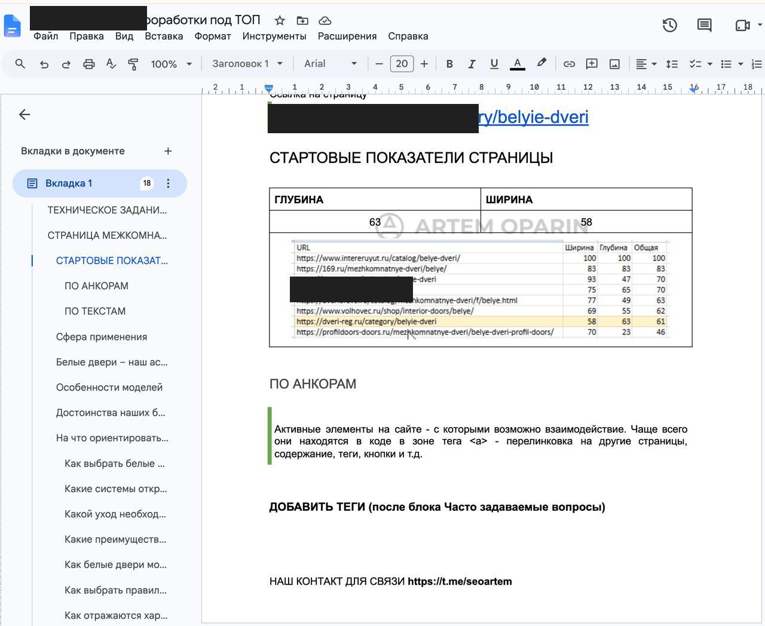Open the Вставка menu
The image size is (765, 626).
(164, 36)
